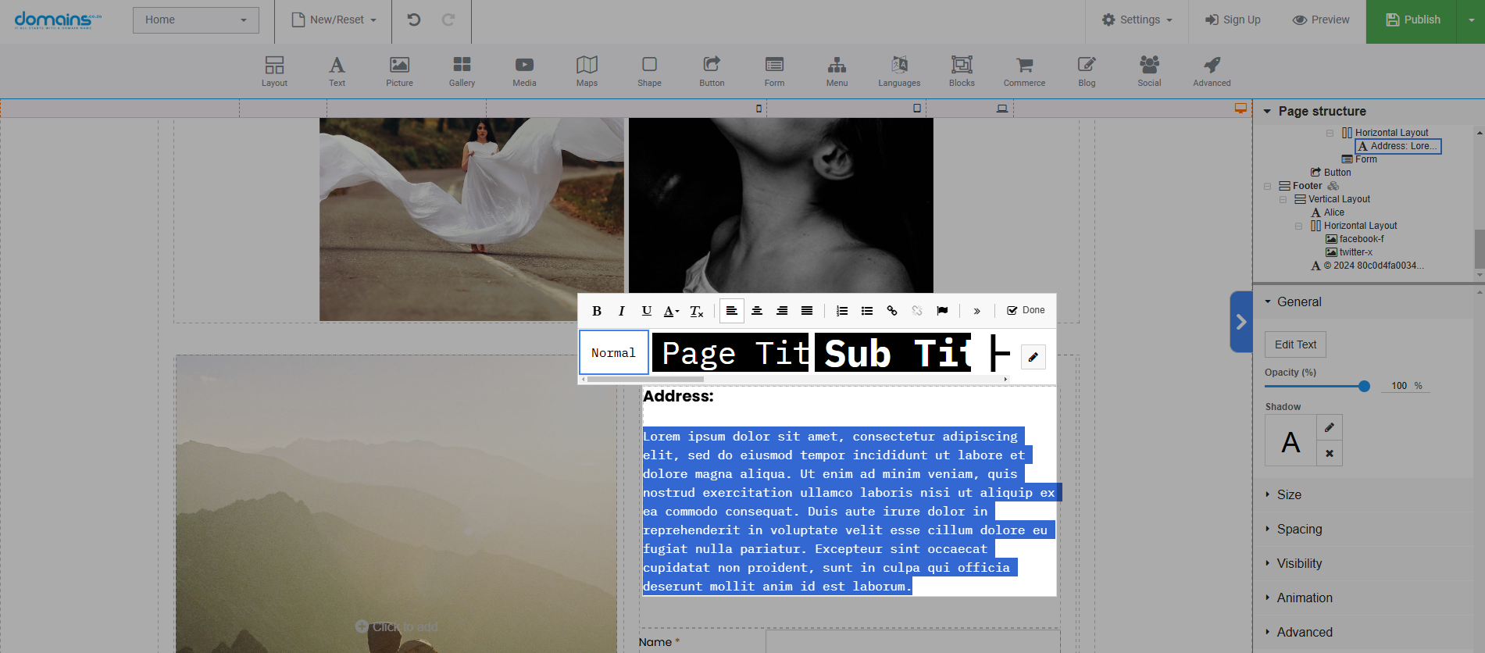1485x653 pixels.
Task: Expand the Spacing section
Action: [1299, 529]
